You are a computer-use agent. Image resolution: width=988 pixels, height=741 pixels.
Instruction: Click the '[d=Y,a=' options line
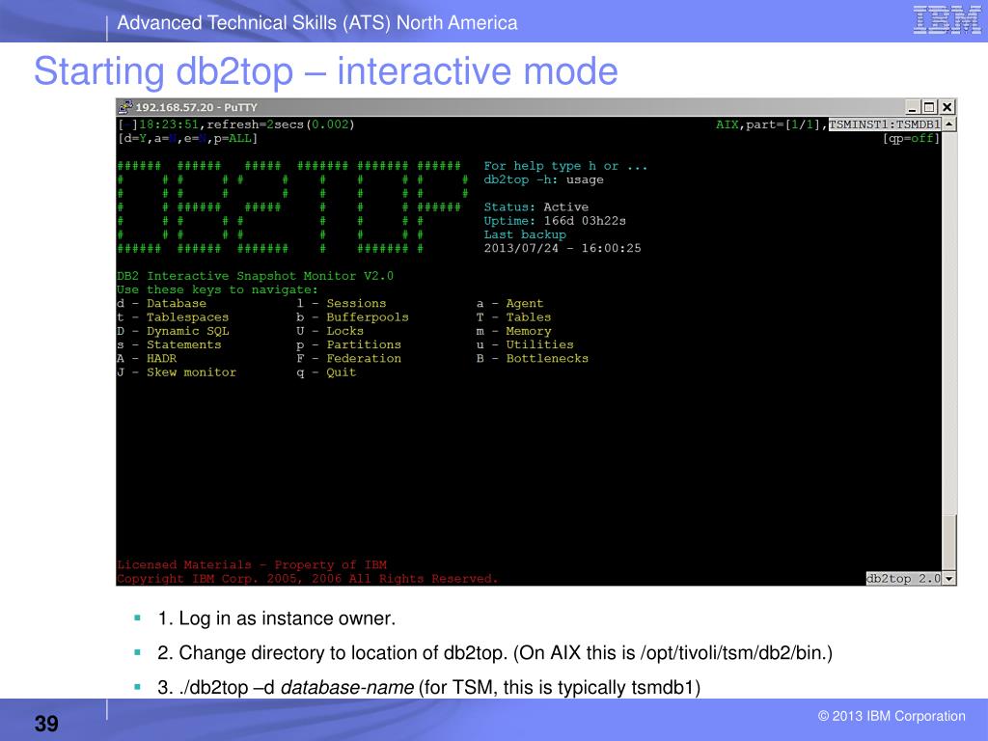[x=187, y=138]
